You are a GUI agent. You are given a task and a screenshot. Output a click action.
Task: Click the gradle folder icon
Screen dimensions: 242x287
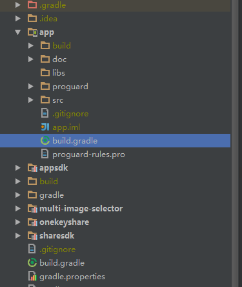(32, 195)
